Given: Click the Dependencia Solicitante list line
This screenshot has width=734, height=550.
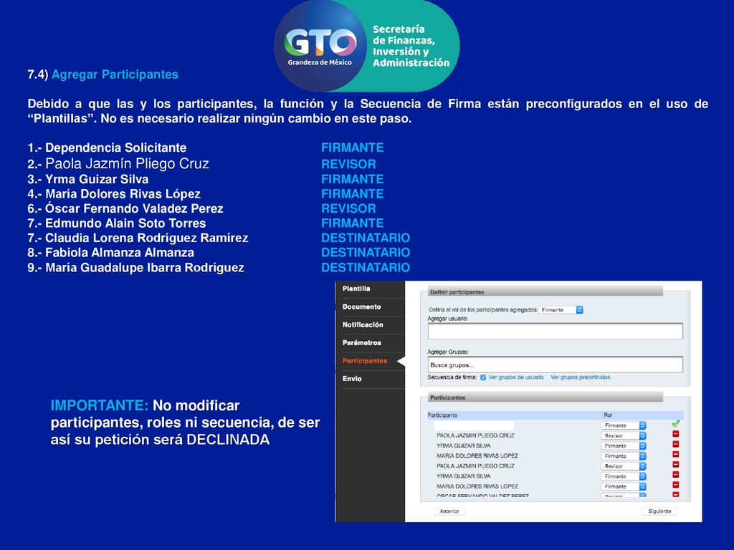Looking at the screenshot, I should pyautogui.click(x=107, y=148).
